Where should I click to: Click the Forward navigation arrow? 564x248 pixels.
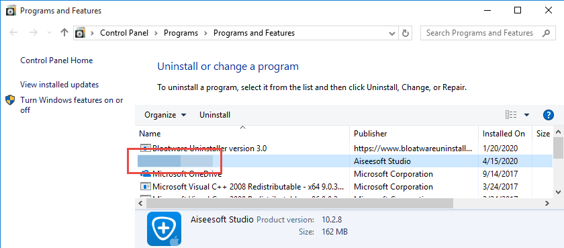[x=34, y=33]
